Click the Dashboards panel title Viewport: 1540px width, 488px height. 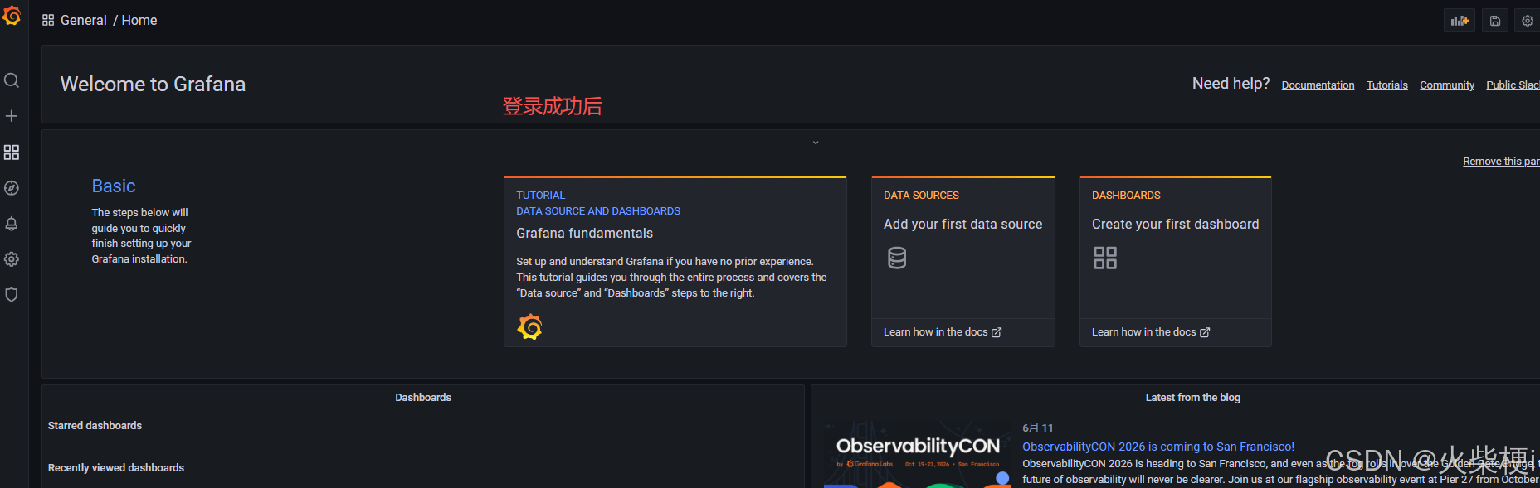(423, 397)
